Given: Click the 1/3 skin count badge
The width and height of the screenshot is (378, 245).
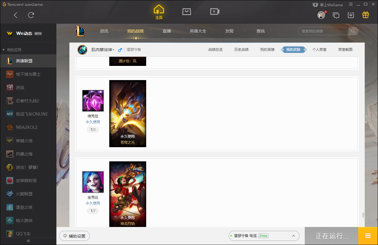Looking at the screenshot, I should 93,130.
